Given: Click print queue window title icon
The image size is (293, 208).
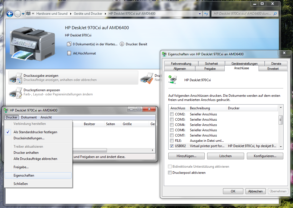Looking at the screenshot, I should [6, 110].
